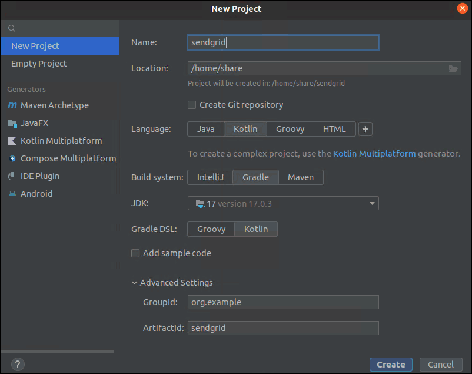Viewport: 472px width, 374px height.
Task: Toggle the Add sample code checkbox
Action: [135, 253]
